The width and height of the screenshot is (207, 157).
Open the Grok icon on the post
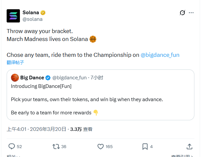[182, 13]
